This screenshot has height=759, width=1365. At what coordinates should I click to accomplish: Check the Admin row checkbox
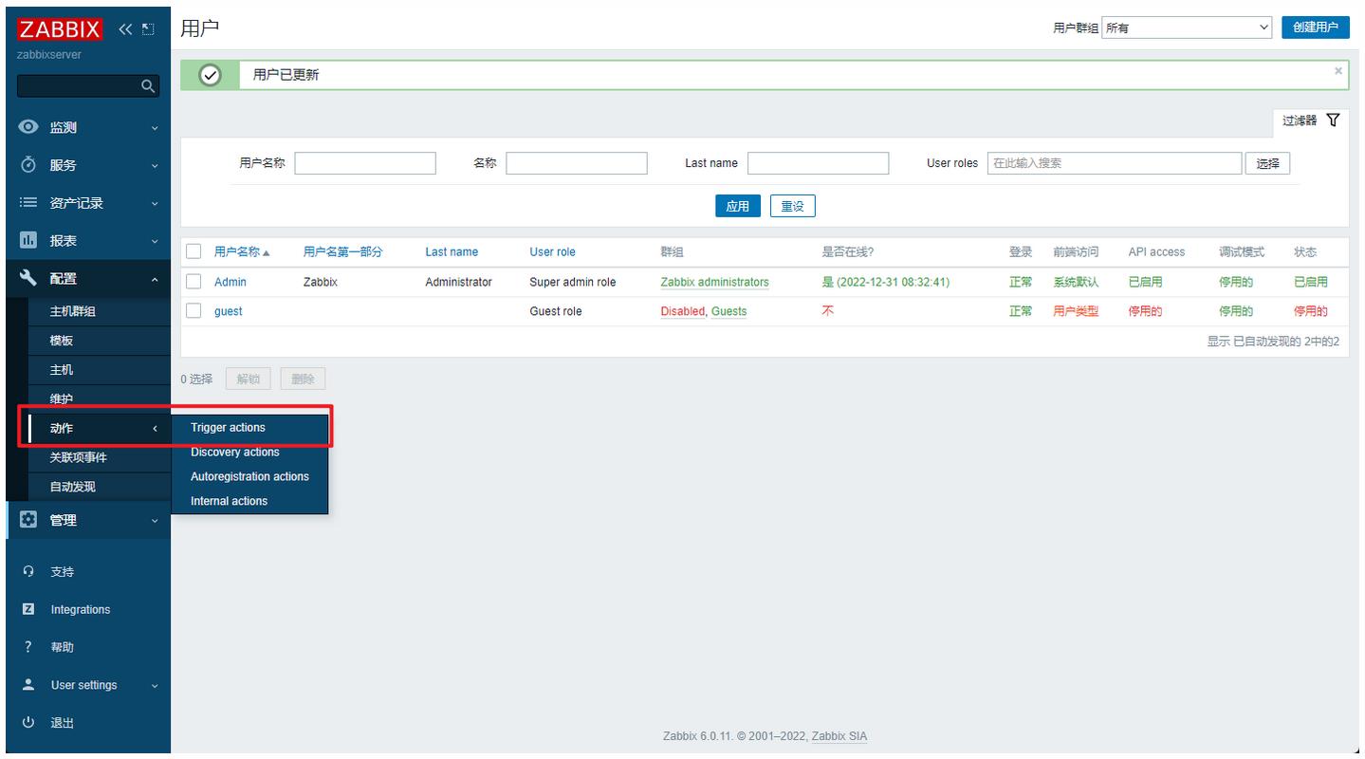pyautogui.click(x=194, y=282)
